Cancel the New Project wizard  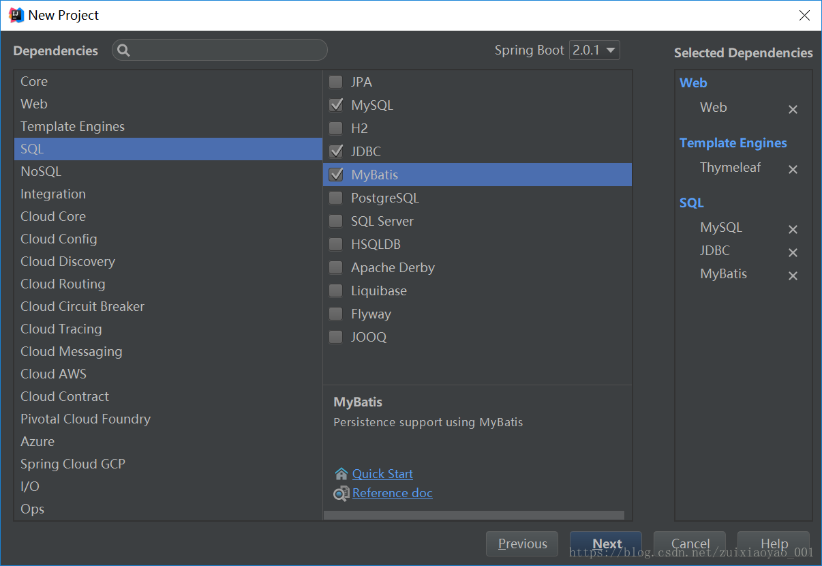click(x=690, y=543)
